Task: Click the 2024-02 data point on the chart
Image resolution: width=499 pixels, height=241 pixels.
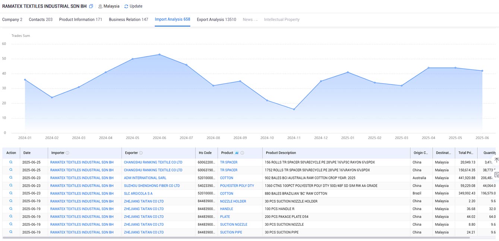Action: pyautogui.click(x=52, y=97)
